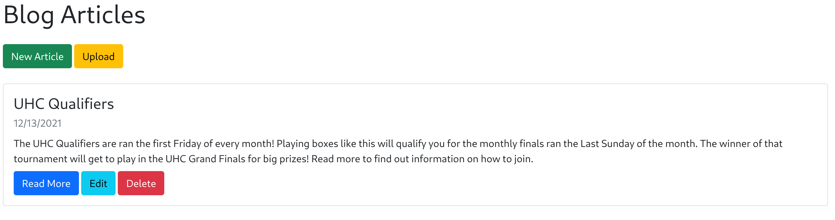This screenshot has height=220, width=835.
Task: Select the red Delete button
Action: click(141, 183)
